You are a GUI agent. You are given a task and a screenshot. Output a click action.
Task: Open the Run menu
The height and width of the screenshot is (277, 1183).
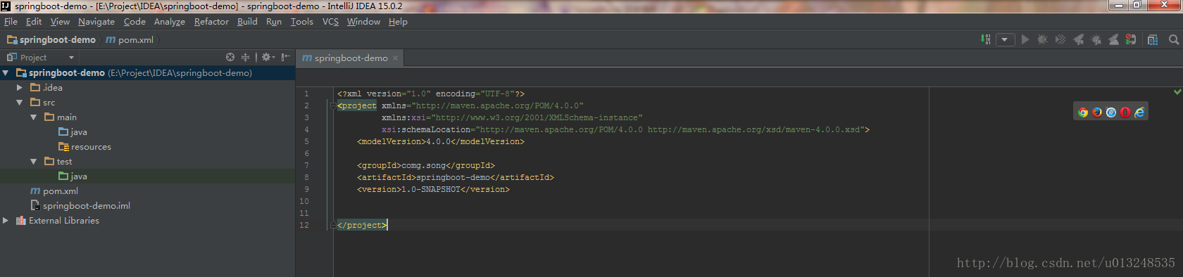tap(274, 22)
